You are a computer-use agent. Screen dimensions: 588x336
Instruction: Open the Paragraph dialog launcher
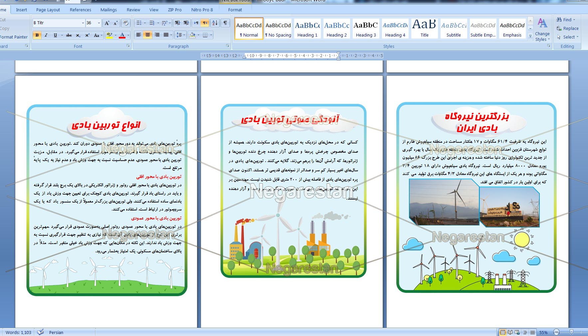tap(228, 46)
